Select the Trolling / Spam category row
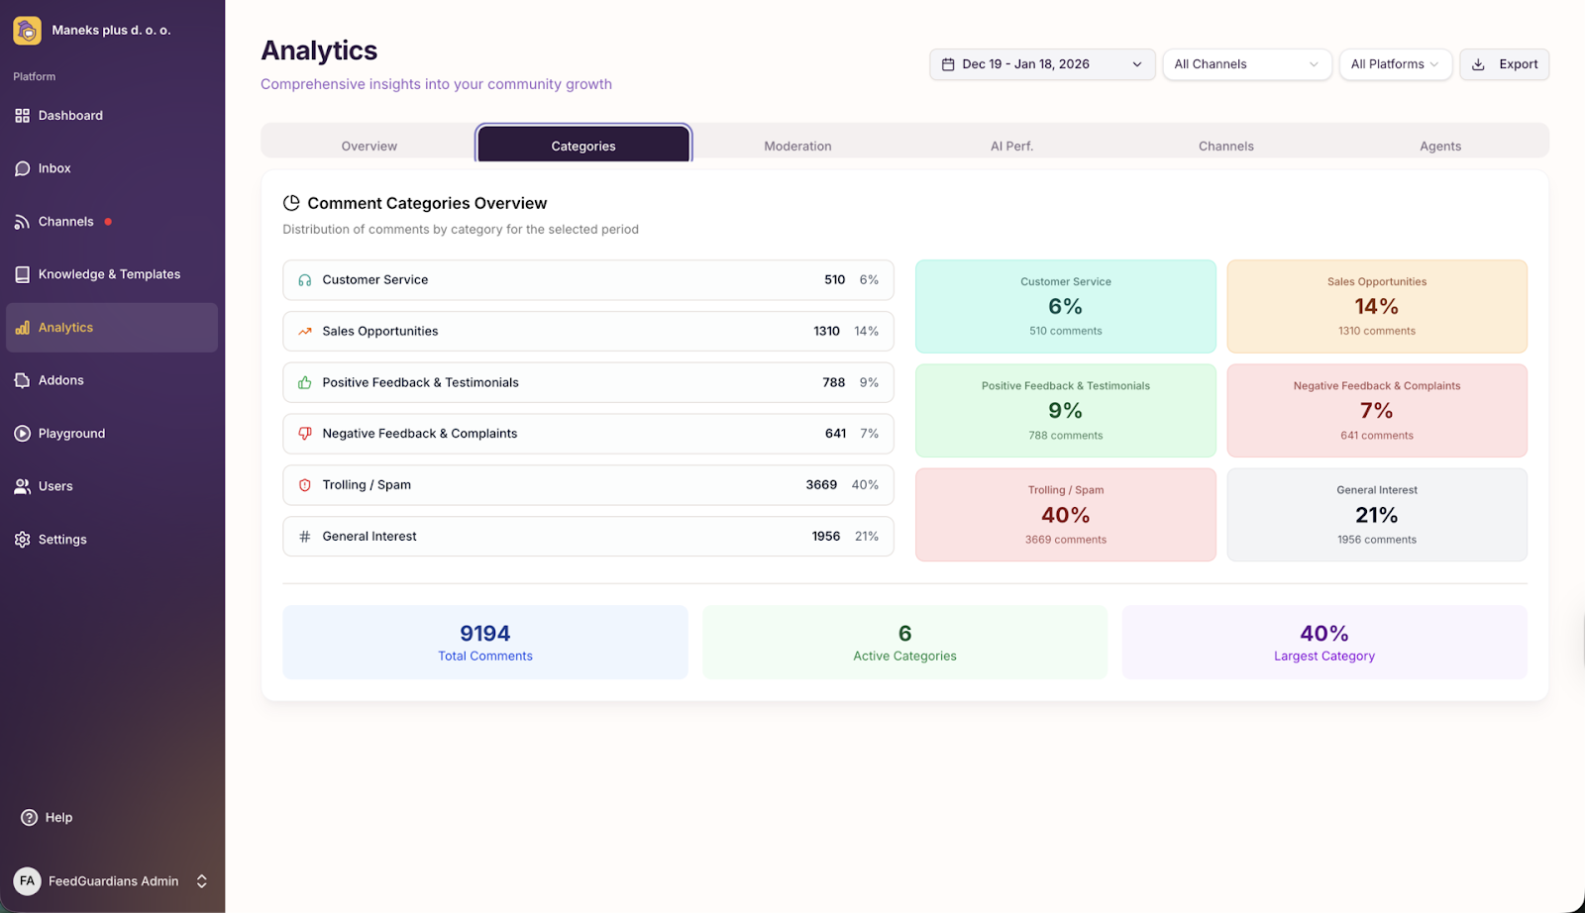Screen dimensions: 1585x913 pyautogui.click(x=587, y=484)
